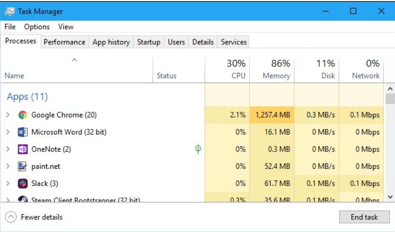This screenshot has width=395, height=232.
Task: Sort processes by the CPU column header
Action: click(227, 70)
